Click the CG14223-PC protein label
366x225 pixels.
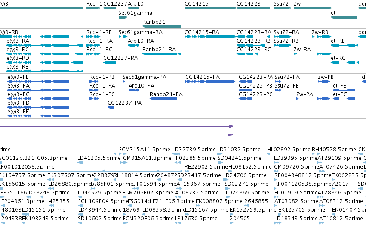(255, 94)
